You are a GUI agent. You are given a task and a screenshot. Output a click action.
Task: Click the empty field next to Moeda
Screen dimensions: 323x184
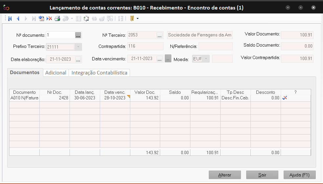point(222,59)
